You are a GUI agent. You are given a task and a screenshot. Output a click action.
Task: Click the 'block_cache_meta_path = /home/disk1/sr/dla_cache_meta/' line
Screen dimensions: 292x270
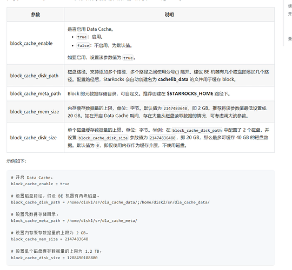(x=74, y=221)
